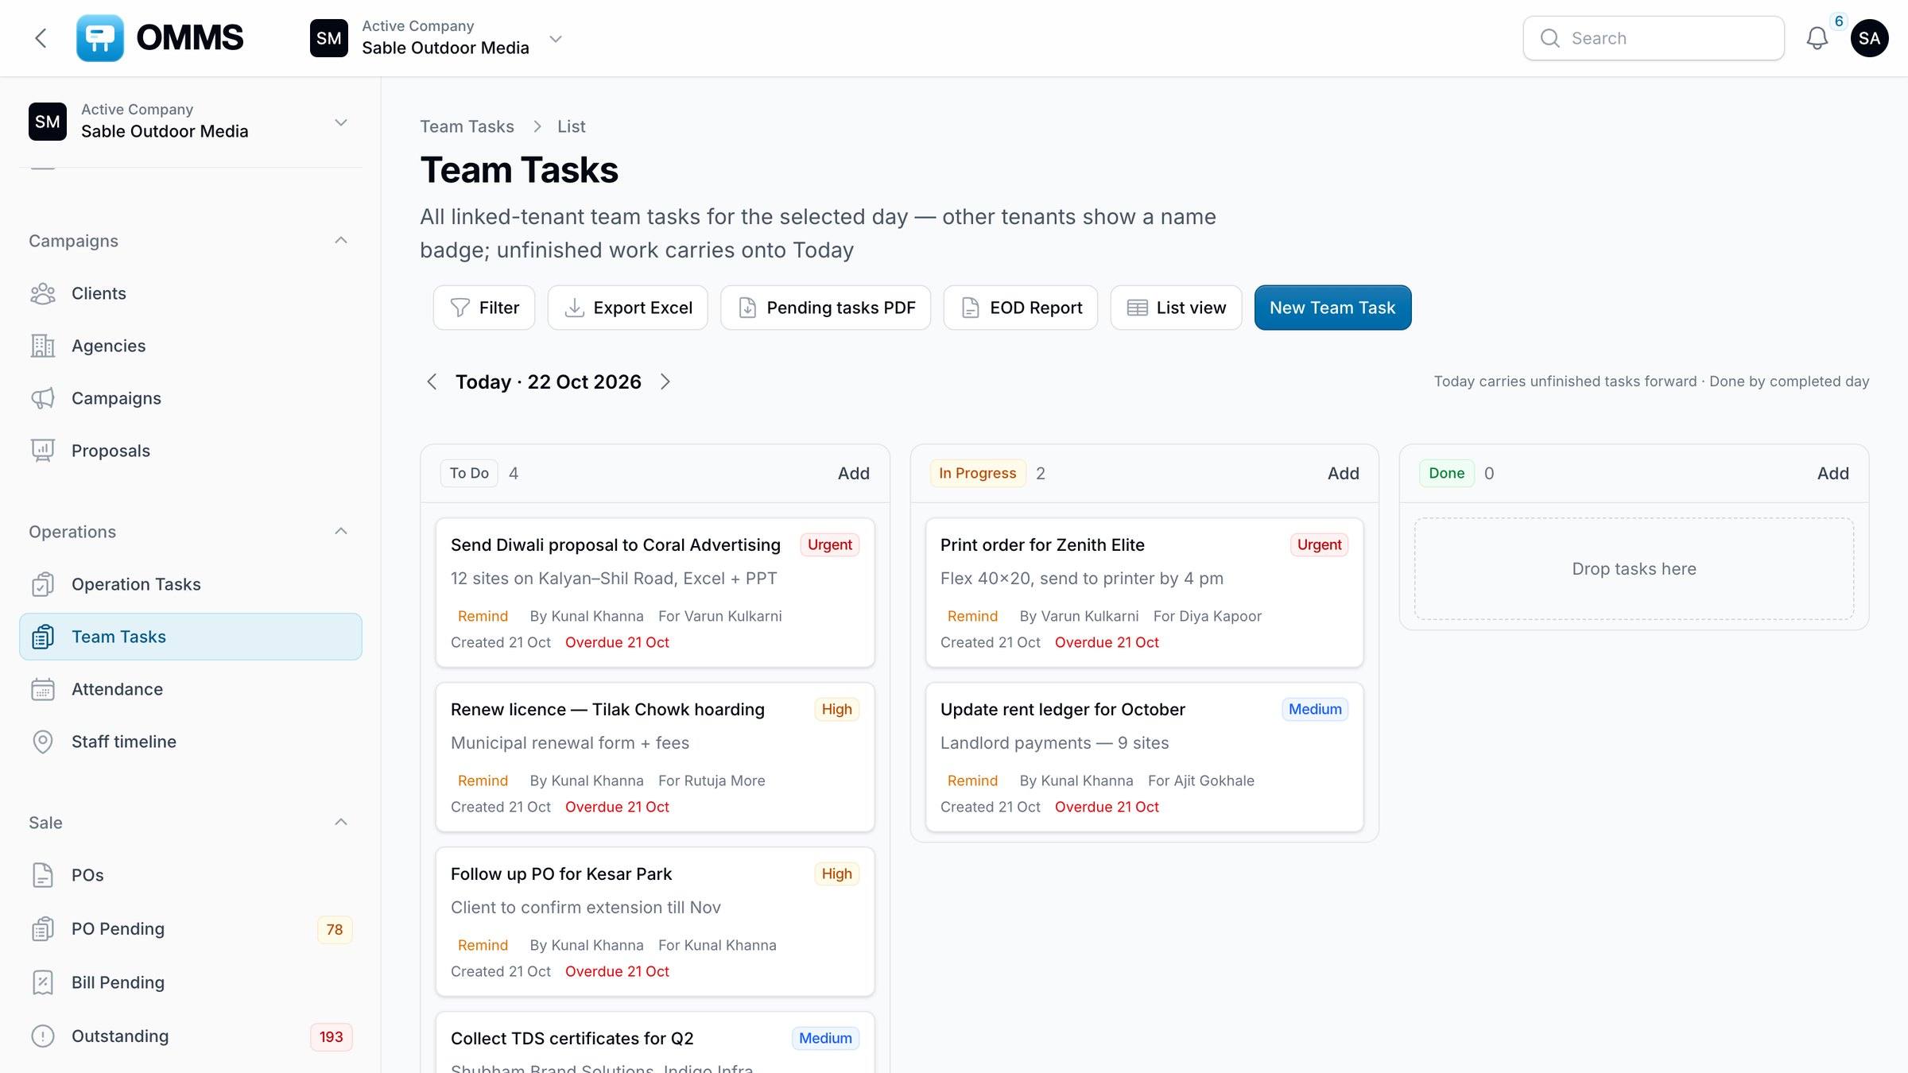This screenshot has height=1073, width=1908.
Task: Click the Attendance calendar icon
Action: point(43,689)
